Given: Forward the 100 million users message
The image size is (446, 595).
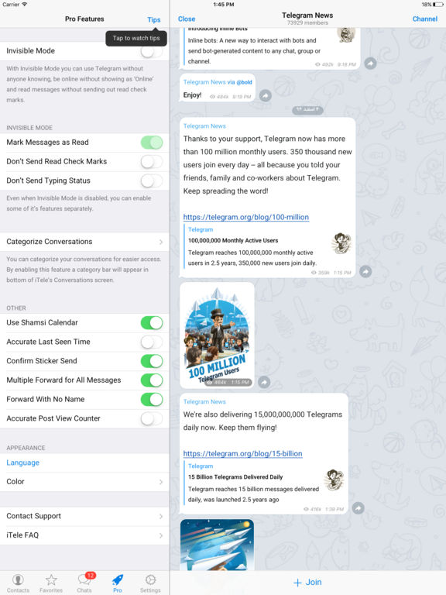Looking at the screenshot, I should pos(365,271).
